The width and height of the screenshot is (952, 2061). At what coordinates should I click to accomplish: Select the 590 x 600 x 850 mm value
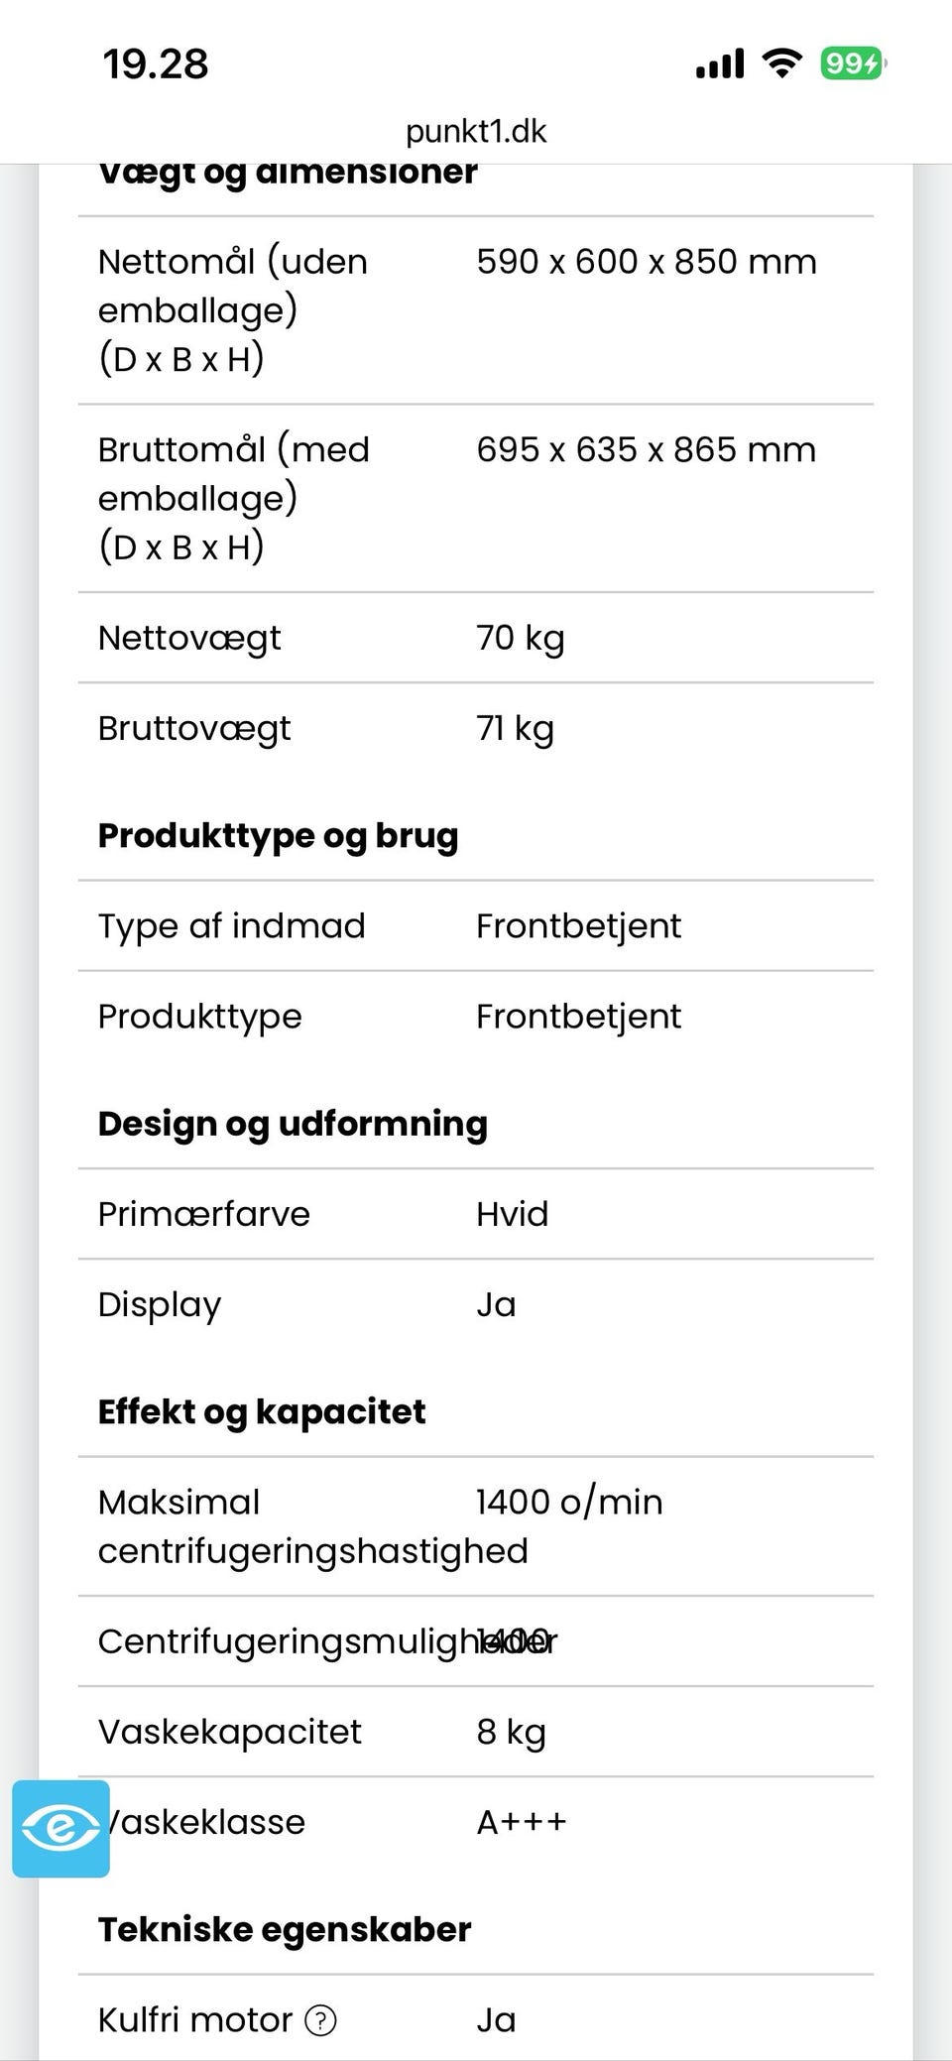pos(647,262)
